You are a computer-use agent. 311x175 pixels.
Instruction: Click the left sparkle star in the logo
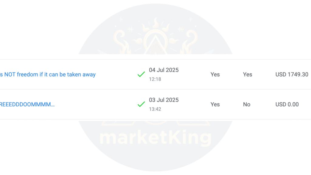(130, 29)
